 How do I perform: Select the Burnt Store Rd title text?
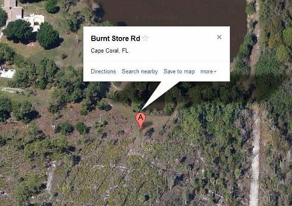pyautogui.click(x=115, y=39)
